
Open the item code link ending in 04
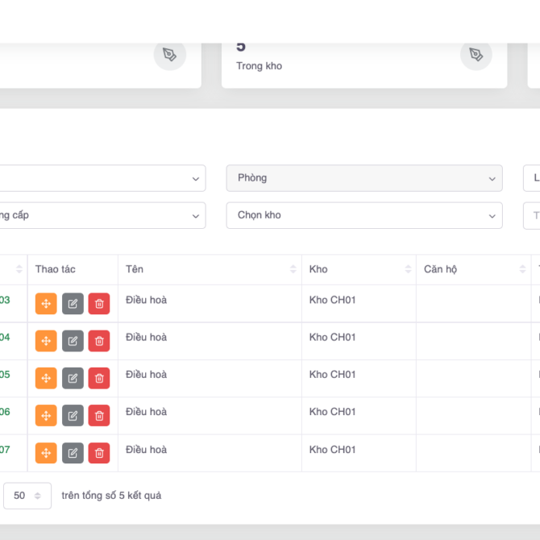click(x=5, y=338)
